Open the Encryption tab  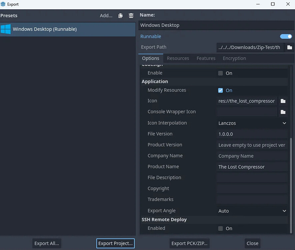(x=234, y=58)
